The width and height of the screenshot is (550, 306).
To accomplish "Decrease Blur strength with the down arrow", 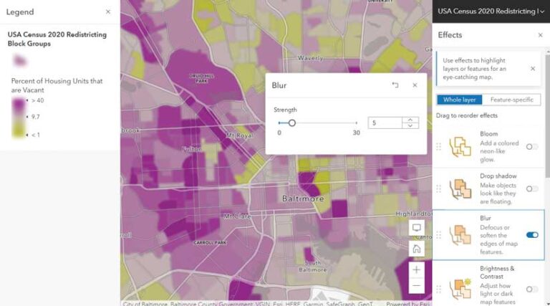I will tap(410, 125).
